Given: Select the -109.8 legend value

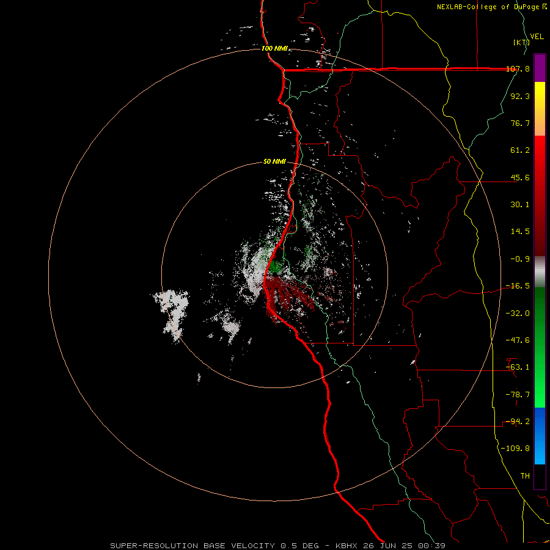Looking at the screenshot, I should tap(515, 449).
